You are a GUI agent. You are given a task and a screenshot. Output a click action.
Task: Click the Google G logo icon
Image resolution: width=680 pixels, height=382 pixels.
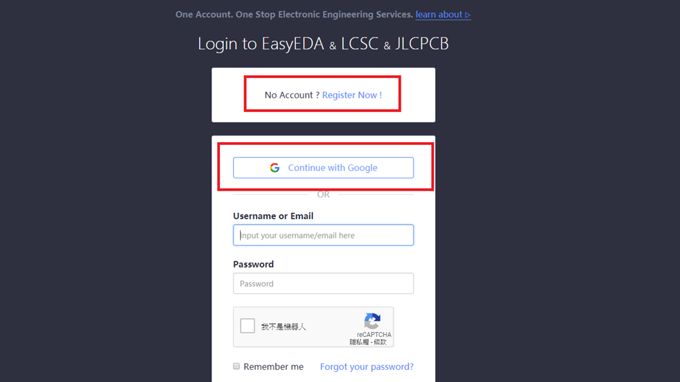pos(275,168)
